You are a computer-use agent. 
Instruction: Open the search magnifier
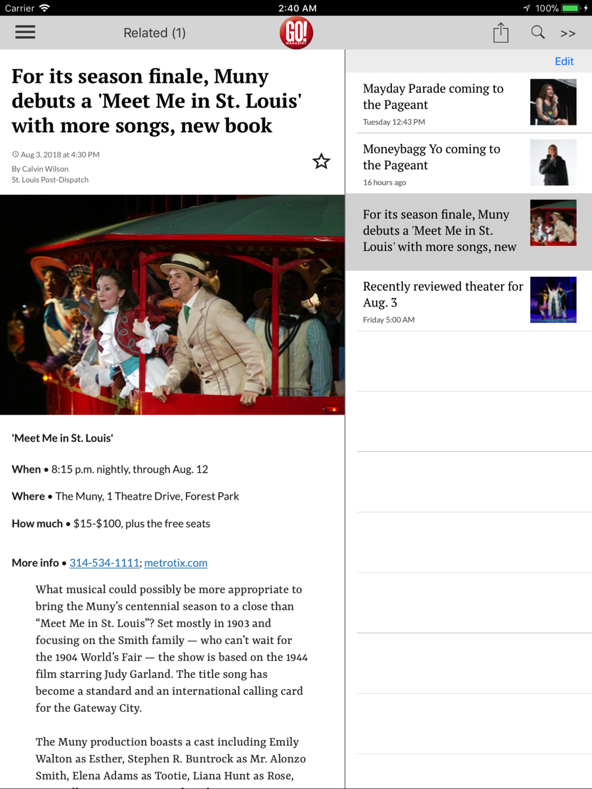click(538, 32)
